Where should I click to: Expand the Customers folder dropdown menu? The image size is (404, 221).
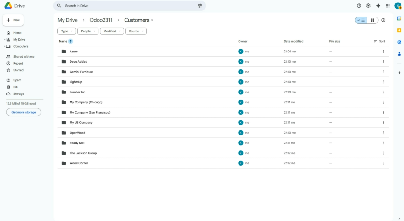[152, 20]
